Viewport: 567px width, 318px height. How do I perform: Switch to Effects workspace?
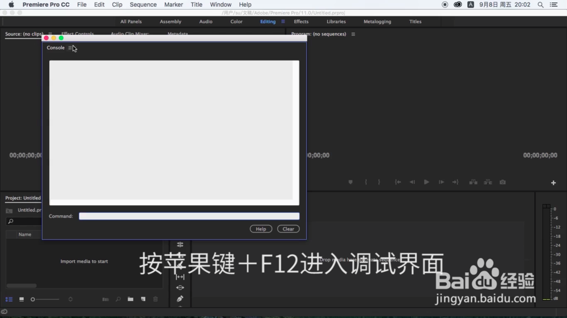(x=301, y=22)
